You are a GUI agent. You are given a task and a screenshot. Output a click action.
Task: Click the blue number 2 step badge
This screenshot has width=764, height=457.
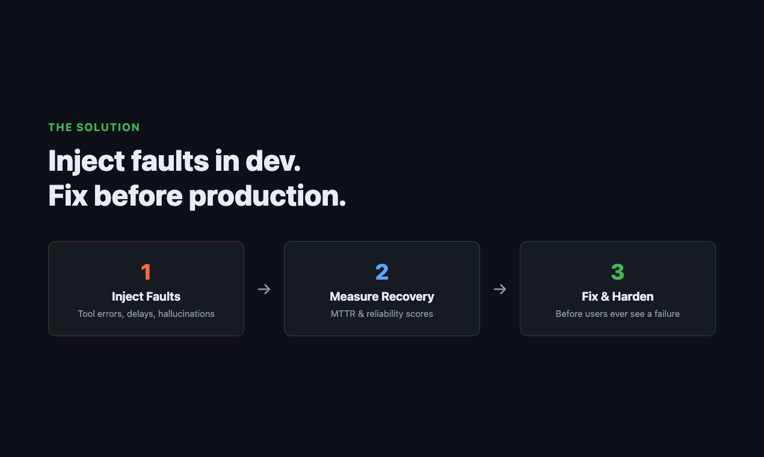[x=382, y=272]
